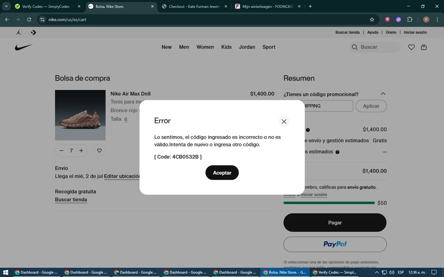Screen dimensions: 444x277
Task: Open the Jordan brand logo link
Action: [19, 32]
